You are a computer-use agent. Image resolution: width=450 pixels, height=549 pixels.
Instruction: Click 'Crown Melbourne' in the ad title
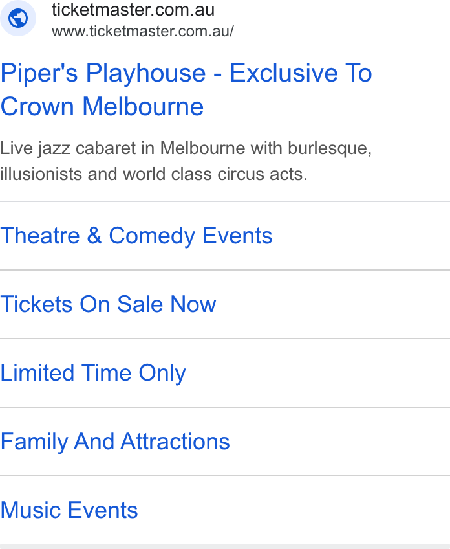[102, 106]
